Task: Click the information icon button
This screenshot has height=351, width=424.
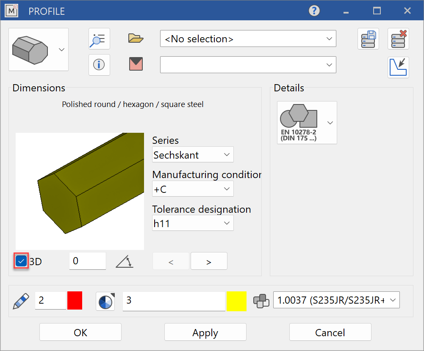Action: pyautogui.click(x=99, y=65)
